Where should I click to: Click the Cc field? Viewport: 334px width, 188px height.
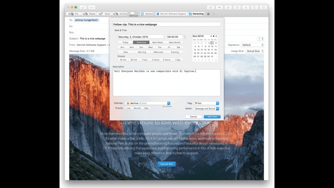92,26
